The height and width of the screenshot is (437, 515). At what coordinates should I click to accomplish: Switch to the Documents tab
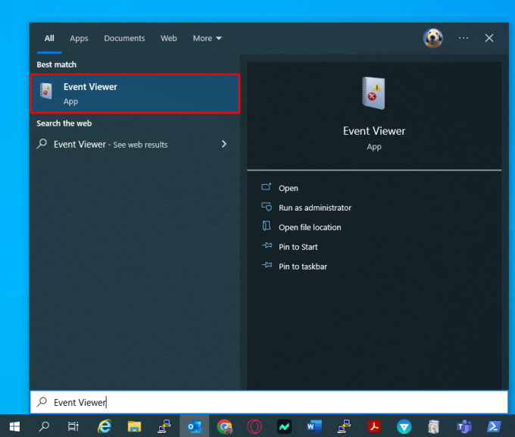coord(124,38)
